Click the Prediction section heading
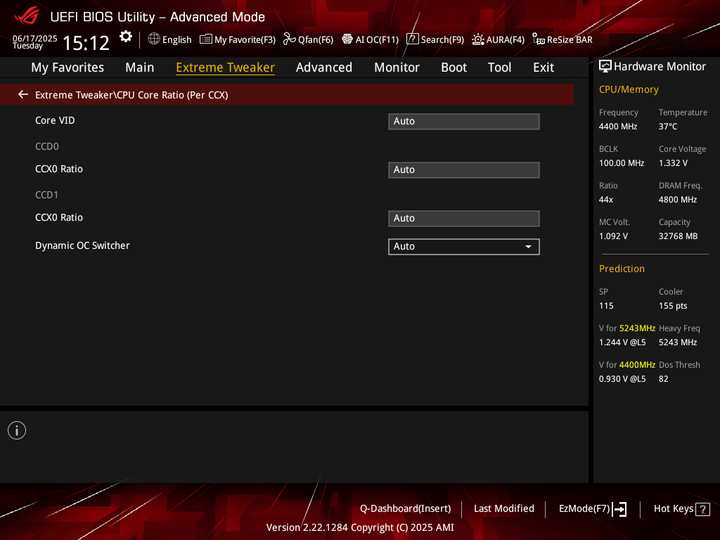 (x=622, y=269)
